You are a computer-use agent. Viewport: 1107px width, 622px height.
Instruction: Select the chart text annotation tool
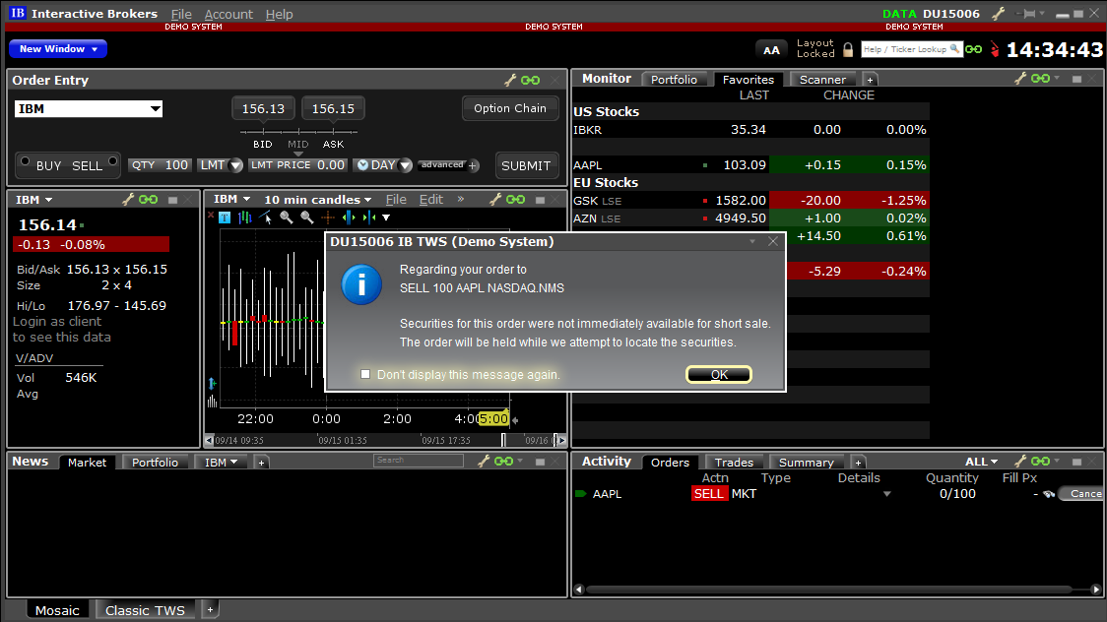225,218
